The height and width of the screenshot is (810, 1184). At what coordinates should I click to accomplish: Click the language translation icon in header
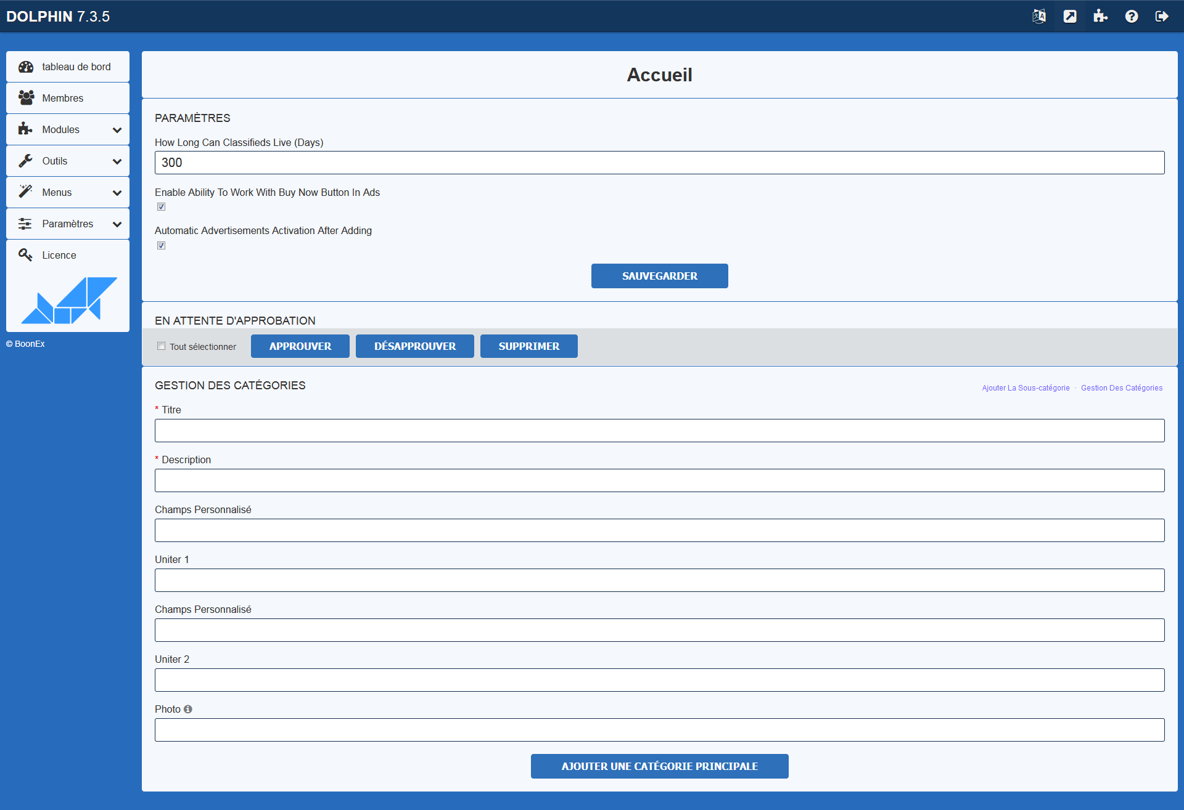pos(1039,17)
